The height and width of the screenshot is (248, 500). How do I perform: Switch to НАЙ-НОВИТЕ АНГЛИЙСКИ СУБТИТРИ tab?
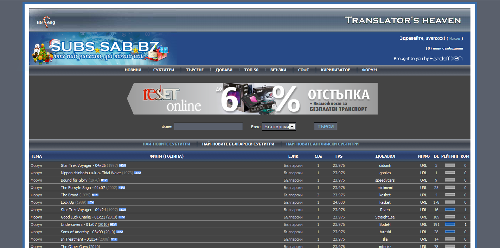[322, 144]
